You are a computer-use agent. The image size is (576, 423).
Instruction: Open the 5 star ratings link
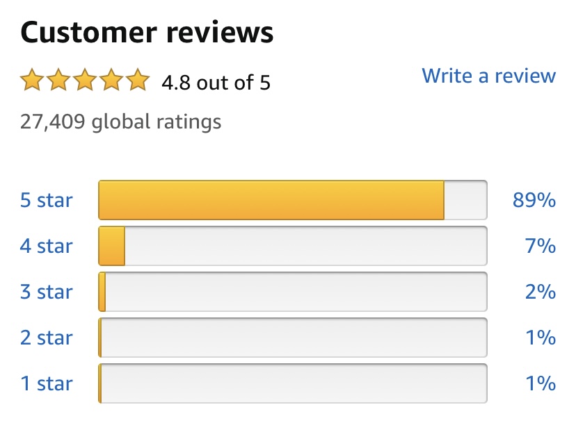[47, 200]
